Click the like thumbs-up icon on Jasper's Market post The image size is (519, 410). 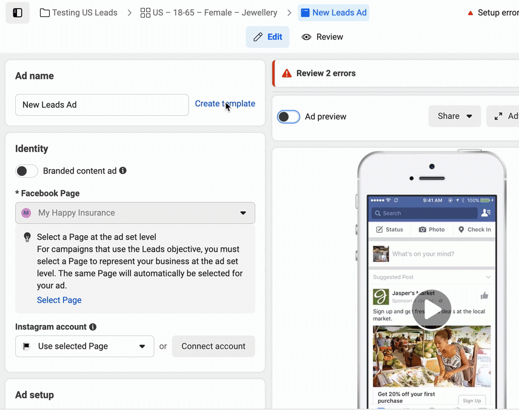click(484, 296)
